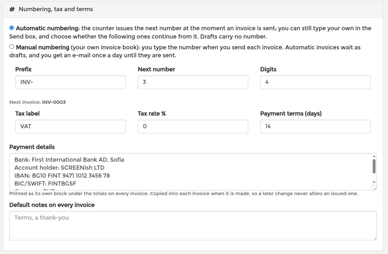
Task: Click the 'Printed as its own block' help text
Action: tap(183, 194)
